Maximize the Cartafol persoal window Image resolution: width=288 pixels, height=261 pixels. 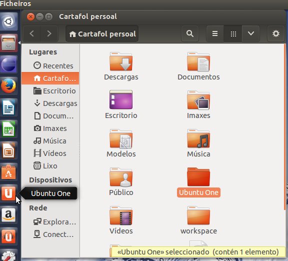(48, 16)
